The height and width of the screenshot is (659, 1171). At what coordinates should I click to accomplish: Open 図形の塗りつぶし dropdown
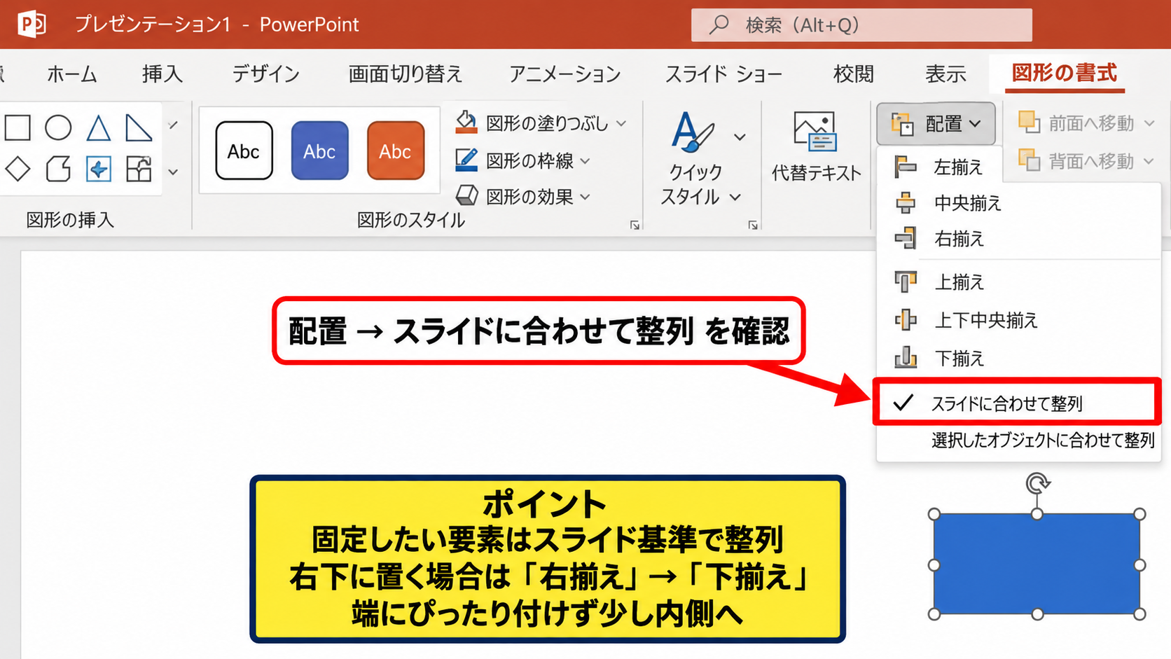tap(541, 123)
